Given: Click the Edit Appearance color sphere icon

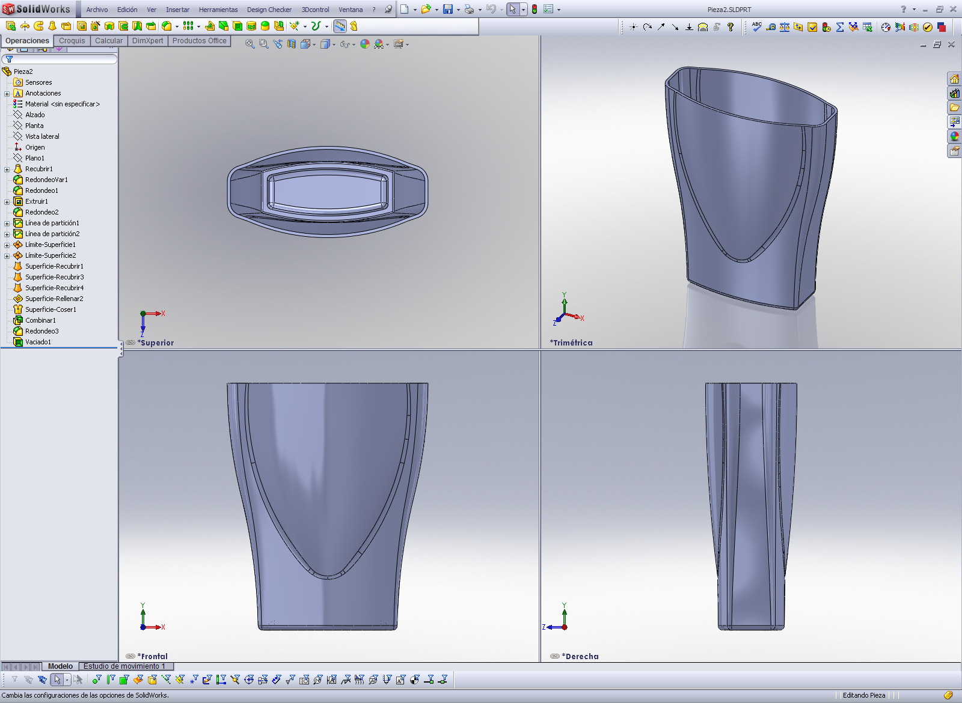Looking at the screenshot, I should click(x=365, y=44).
